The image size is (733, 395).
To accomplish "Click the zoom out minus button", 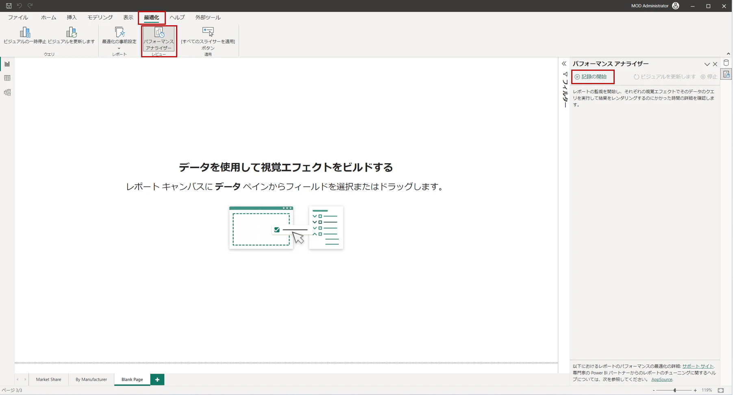I will click(x=654, y=391).
